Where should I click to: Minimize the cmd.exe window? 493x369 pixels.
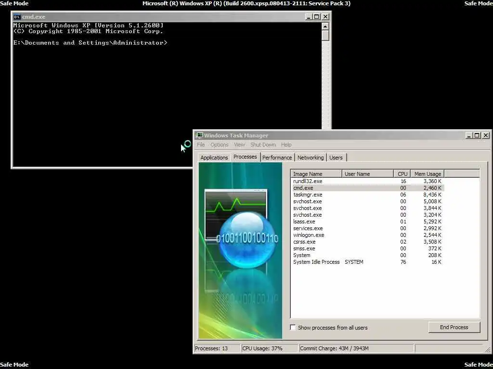click(x=309, y=17)
